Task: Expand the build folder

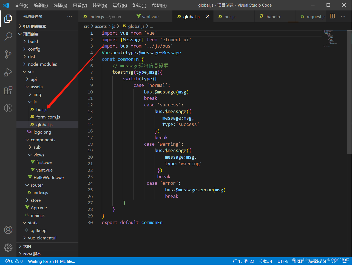Action: click(x=47, y=41)
